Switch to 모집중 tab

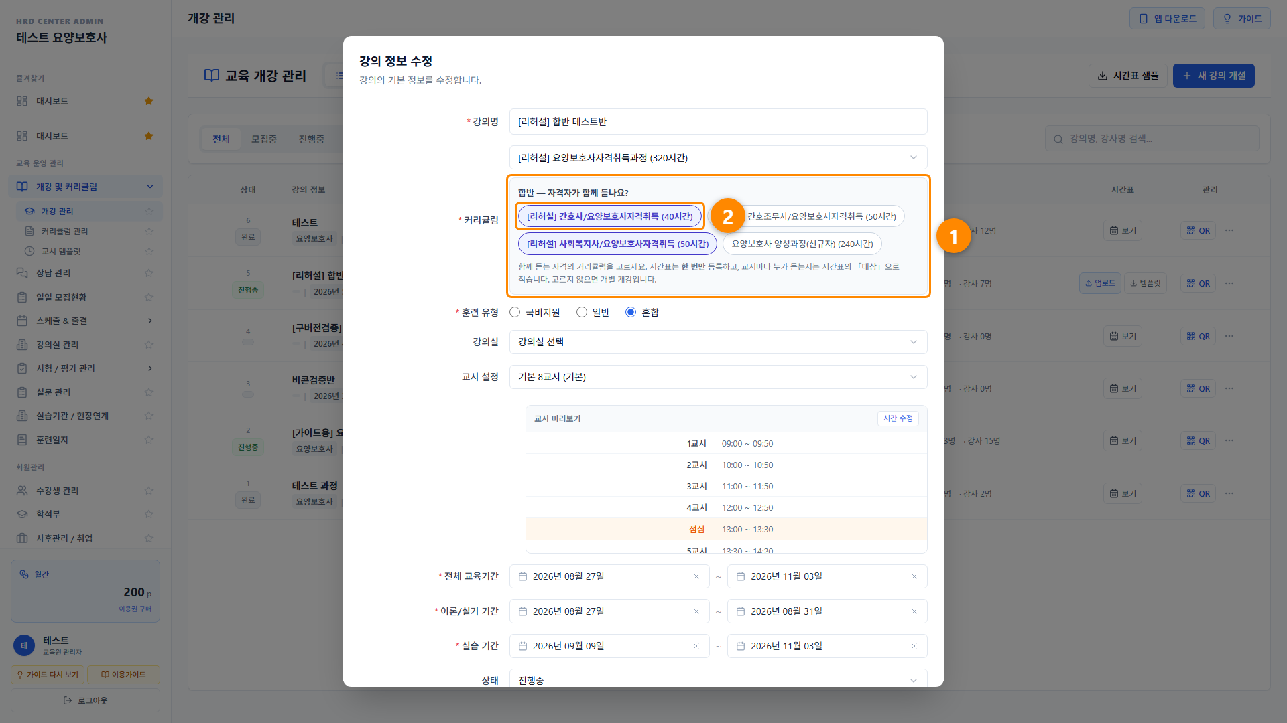point(264,139)
